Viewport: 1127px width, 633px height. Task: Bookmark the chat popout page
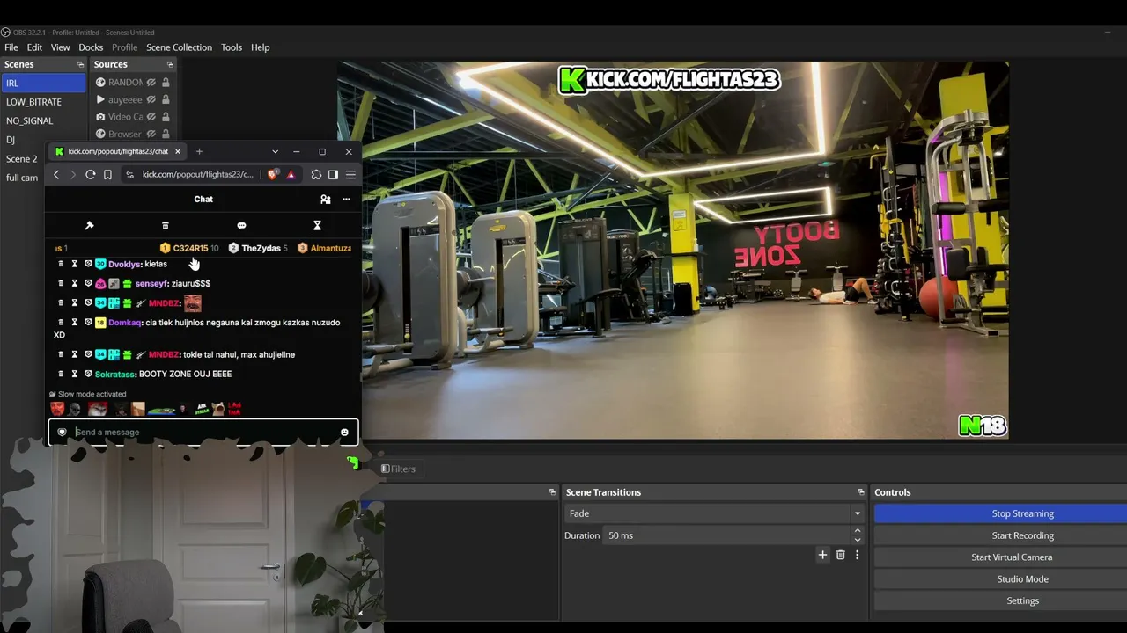click(107, 175)
